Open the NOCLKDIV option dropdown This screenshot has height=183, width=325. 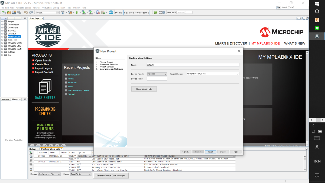tap(84, 156)
